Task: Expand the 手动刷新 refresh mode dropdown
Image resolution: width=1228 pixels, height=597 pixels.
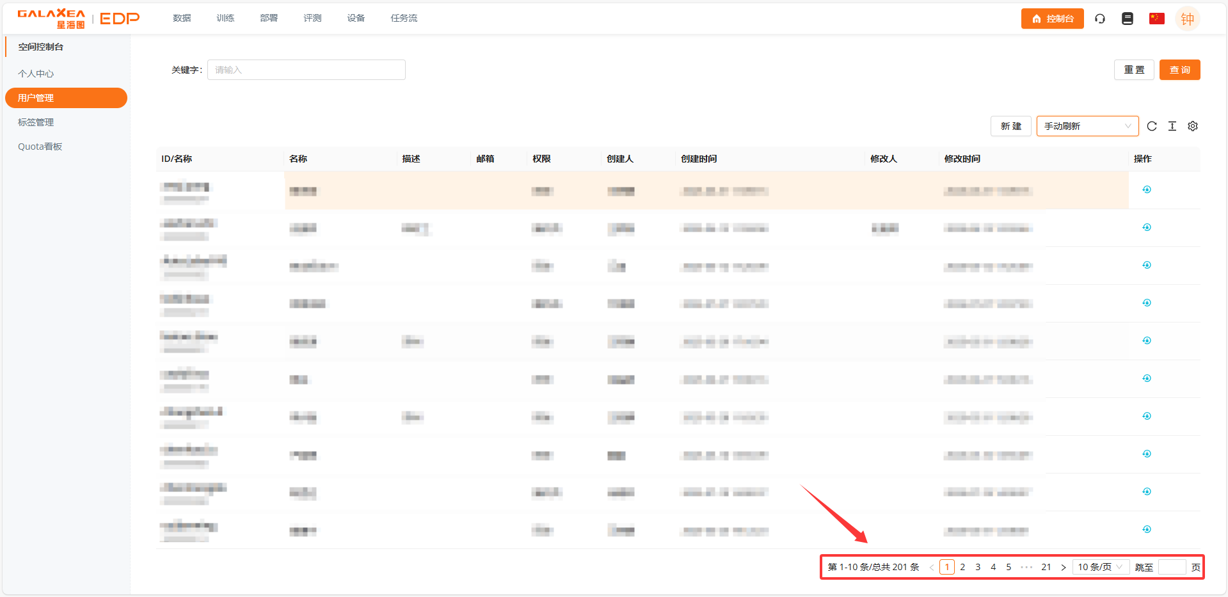Action: pos(1087,126)
